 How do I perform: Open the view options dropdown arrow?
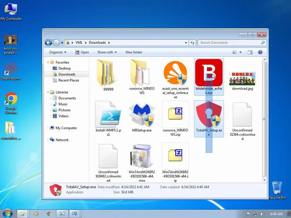240,52
